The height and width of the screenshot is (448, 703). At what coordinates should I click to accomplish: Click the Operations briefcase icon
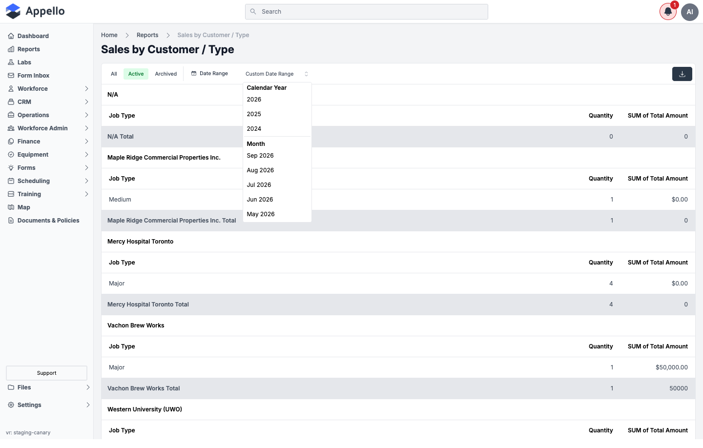click(x=11, y=115)
